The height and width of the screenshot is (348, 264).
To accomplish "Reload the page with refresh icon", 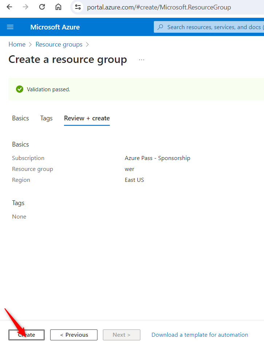I will click(42, 7).
